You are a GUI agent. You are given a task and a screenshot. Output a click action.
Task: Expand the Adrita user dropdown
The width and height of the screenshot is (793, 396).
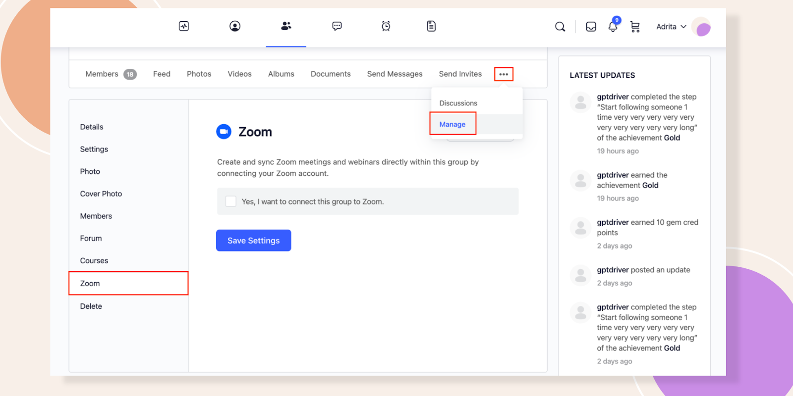[x=671, y=27]
